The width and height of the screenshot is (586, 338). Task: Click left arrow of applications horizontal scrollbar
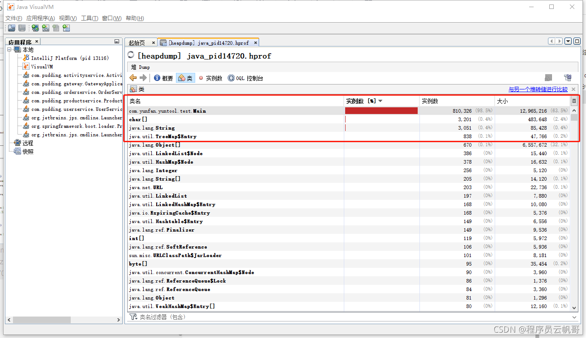tap(9, 320)
